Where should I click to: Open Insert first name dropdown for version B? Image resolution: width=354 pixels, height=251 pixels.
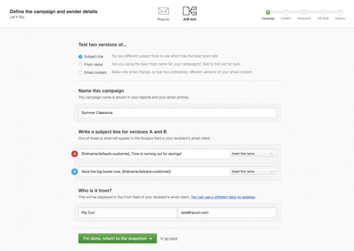(252, 171)
